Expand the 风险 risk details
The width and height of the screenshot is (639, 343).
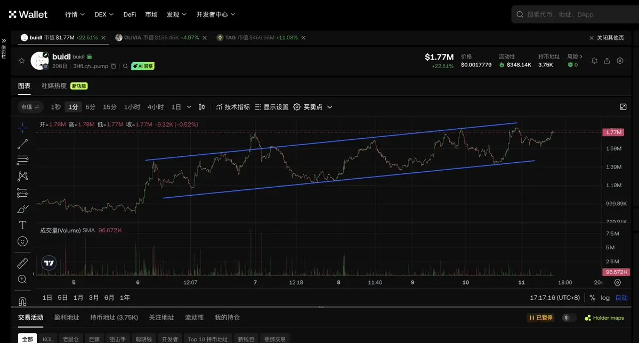click(575, 56)
